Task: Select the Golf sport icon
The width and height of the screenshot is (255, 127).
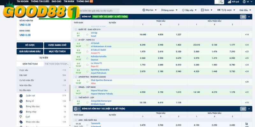Action: click(21, 117)
